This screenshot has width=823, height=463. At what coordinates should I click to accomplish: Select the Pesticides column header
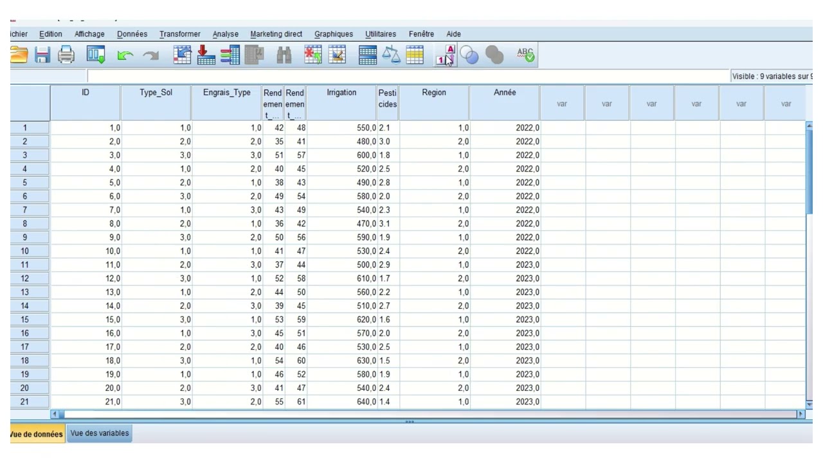388,103
